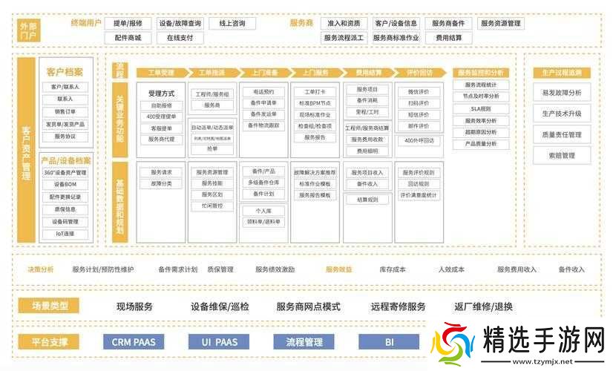The height and width of the screenshot is (371, 613).
Task: Click the 客户档案 section header
Action: pos(65,72)
